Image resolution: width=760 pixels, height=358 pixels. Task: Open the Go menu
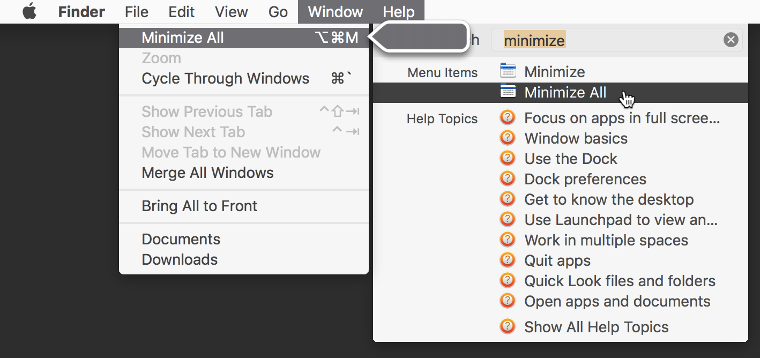click(278, 12)
